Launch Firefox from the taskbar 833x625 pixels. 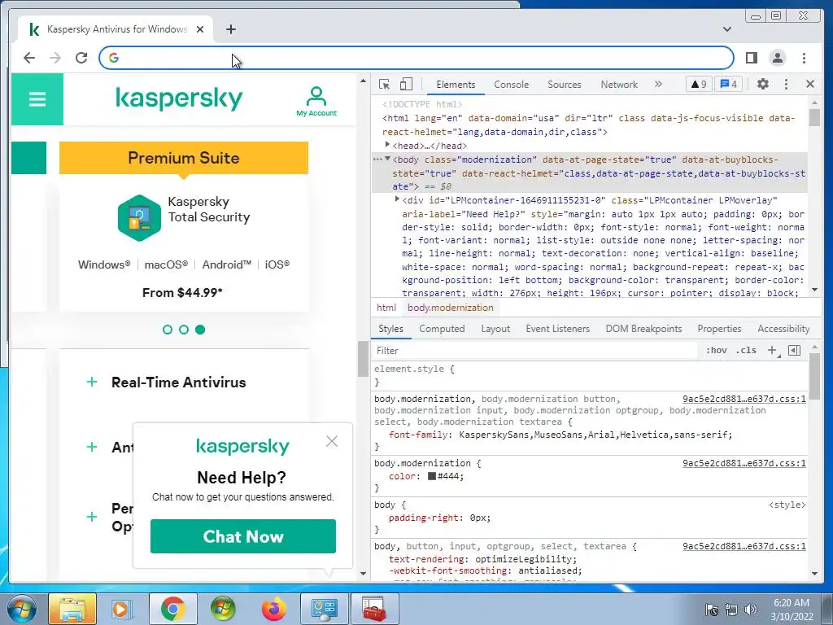coord(273,609)
